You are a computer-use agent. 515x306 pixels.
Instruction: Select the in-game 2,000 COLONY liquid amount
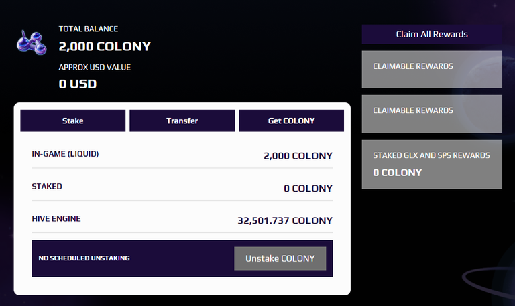298,156
